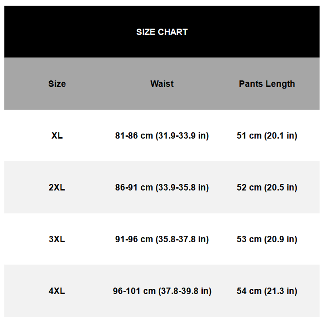Click the 52 cm pants length cell

267,187
